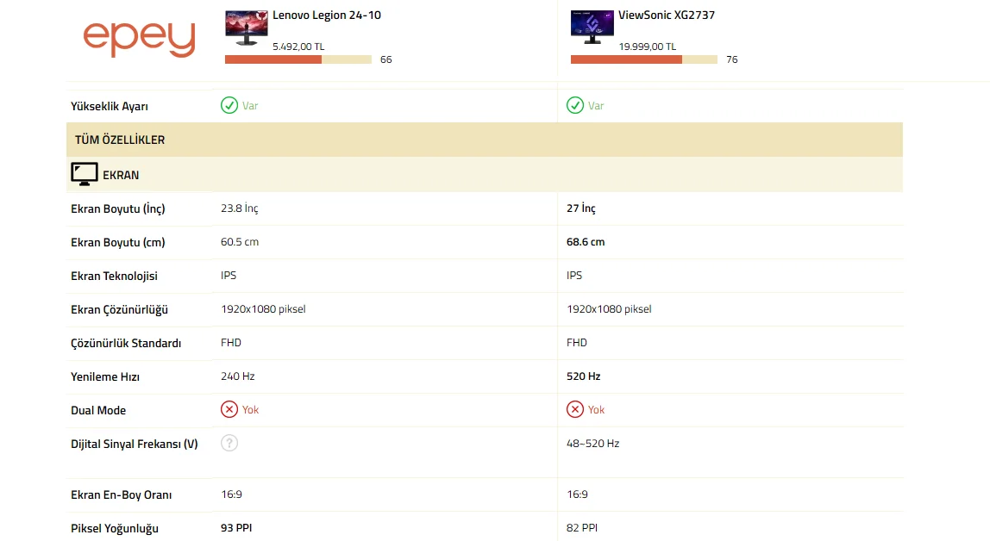The image size is (990, 541).
Task: Click the epey logo
Action: [x=139, y=38]
